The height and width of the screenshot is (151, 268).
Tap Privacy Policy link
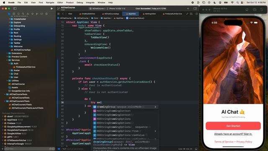[244, 142]
